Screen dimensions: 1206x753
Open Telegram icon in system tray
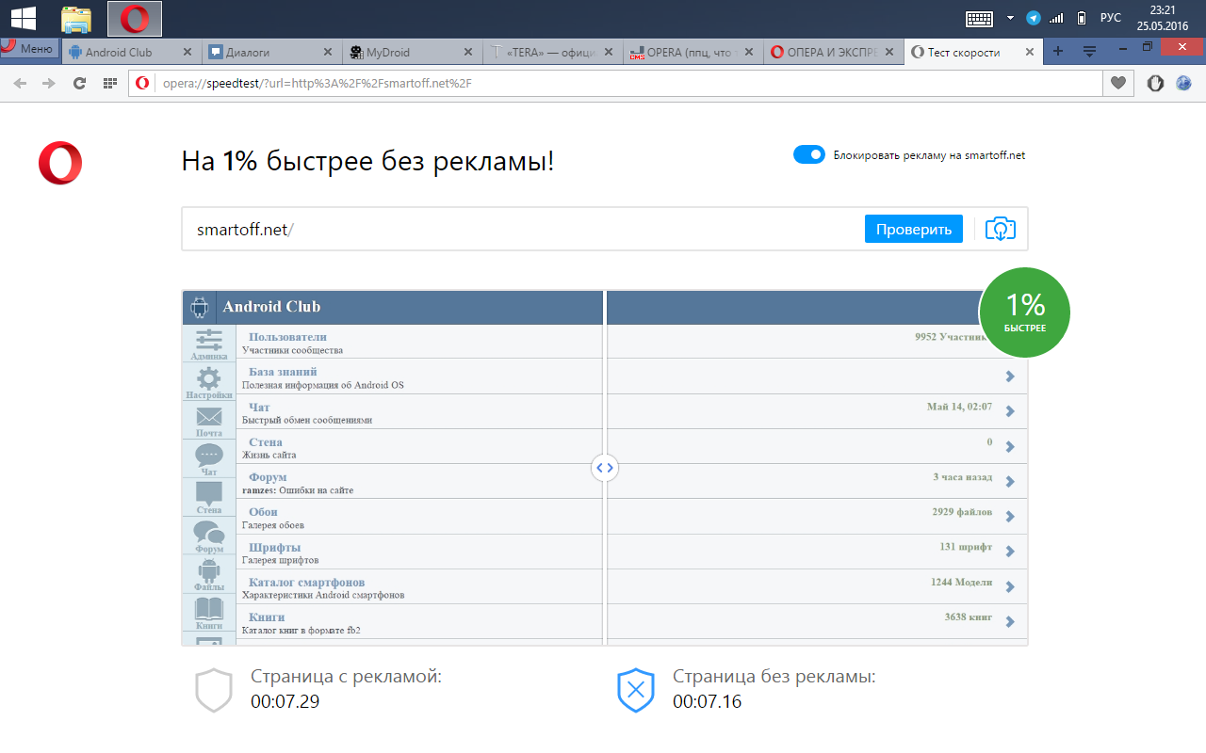(x=1034, y=18)
